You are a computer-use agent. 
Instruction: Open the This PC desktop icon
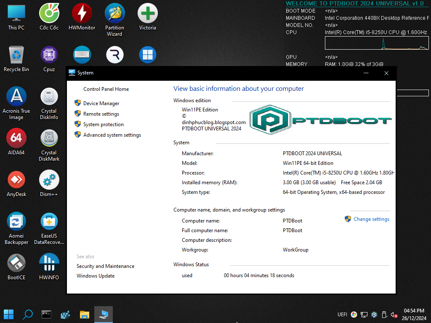pyautogui.click(x=16, y=17)
